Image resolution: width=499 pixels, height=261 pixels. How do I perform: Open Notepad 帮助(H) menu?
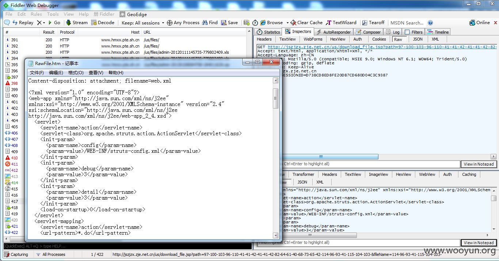coord(116,73)
